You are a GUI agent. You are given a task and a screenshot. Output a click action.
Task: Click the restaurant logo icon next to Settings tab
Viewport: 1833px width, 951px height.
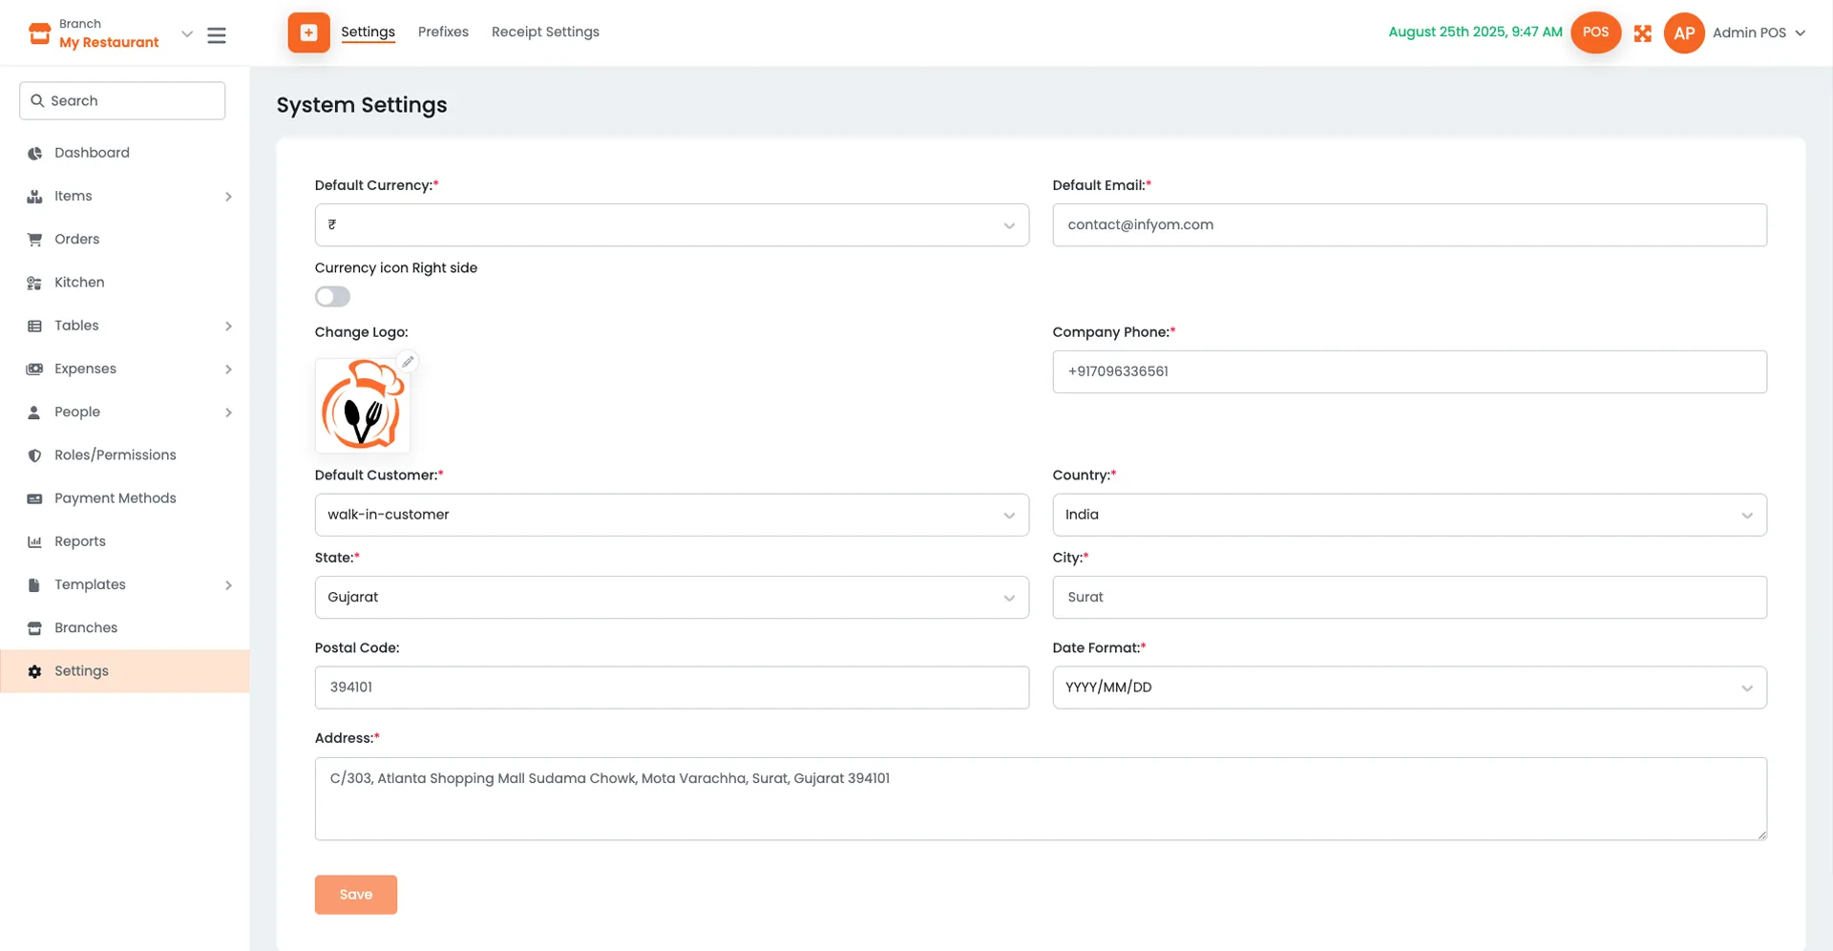coord(307,32)
